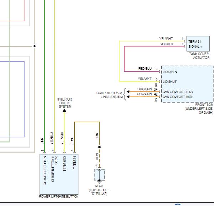Select the magenta RED/BLU vertical wire
214x206 pixels.
point(124,58)
